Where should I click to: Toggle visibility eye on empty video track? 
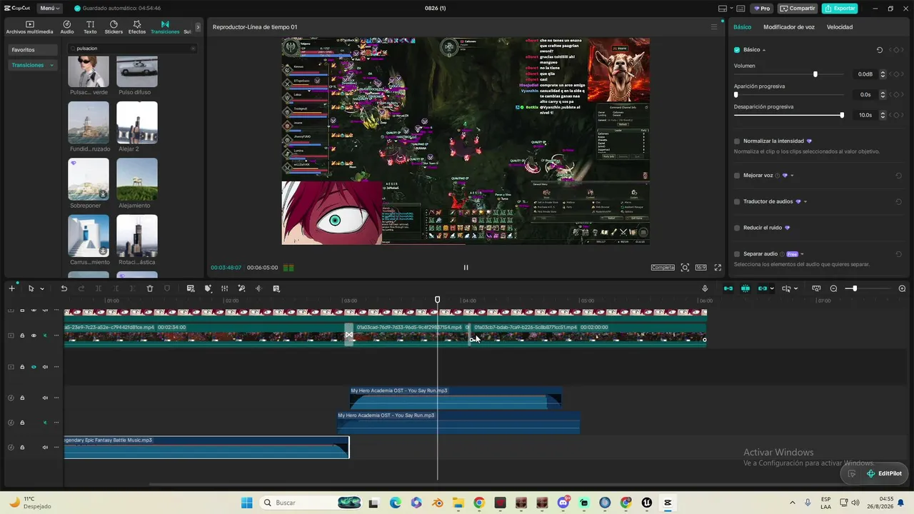[x=34, y=367]
